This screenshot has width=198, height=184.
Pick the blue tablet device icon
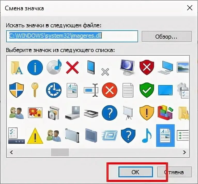tap(91, 67)
